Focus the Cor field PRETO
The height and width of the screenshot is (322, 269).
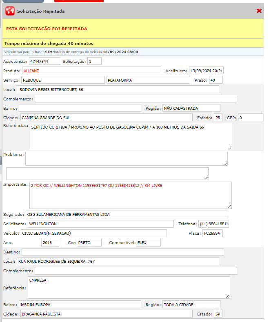(x=89, y=242)
